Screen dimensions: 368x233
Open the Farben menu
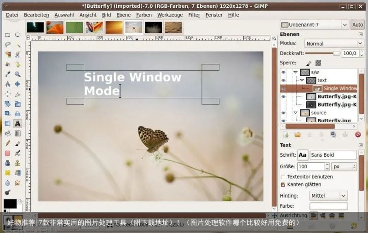click(x=144, y=15)
